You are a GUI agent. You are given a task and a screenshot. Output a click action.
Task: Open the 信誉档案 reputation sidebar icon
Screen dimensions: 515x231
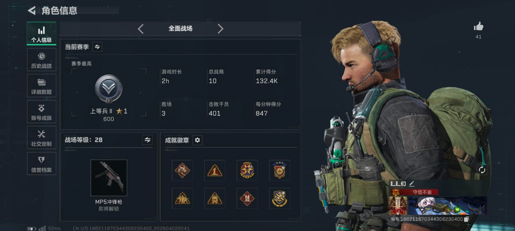42,164
